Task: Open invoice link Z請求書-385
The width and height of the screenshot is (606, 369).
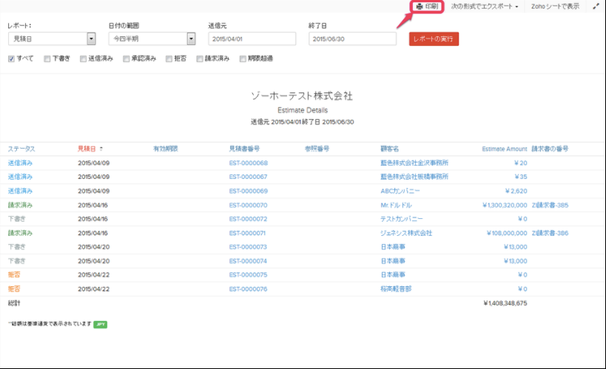Action: (550, 205)
